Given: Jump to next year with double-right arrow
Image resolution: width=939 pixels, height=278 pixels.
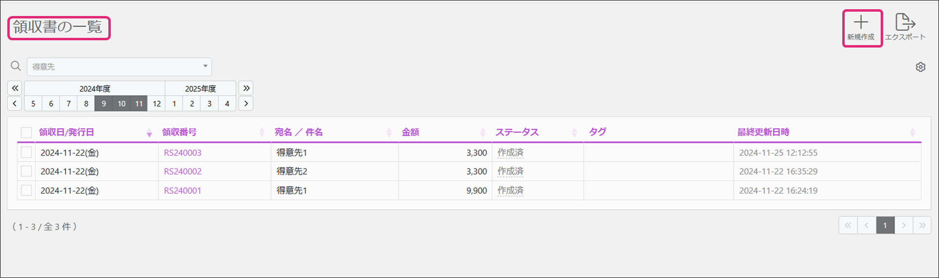Looking at the screenshot, I should pyautogui.click(x=246, y=88).
